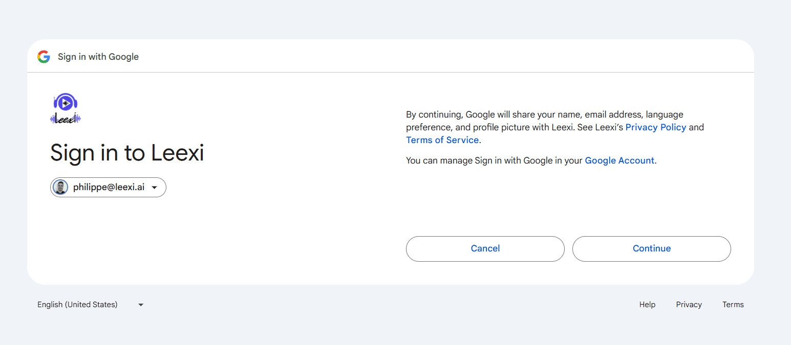Click the "Sign in to Leexi" heading
This screenshot has height=345, width=791.
[127, 153]
